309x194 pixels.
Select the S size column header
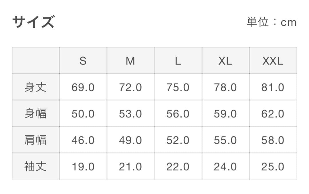click(83, 61)
